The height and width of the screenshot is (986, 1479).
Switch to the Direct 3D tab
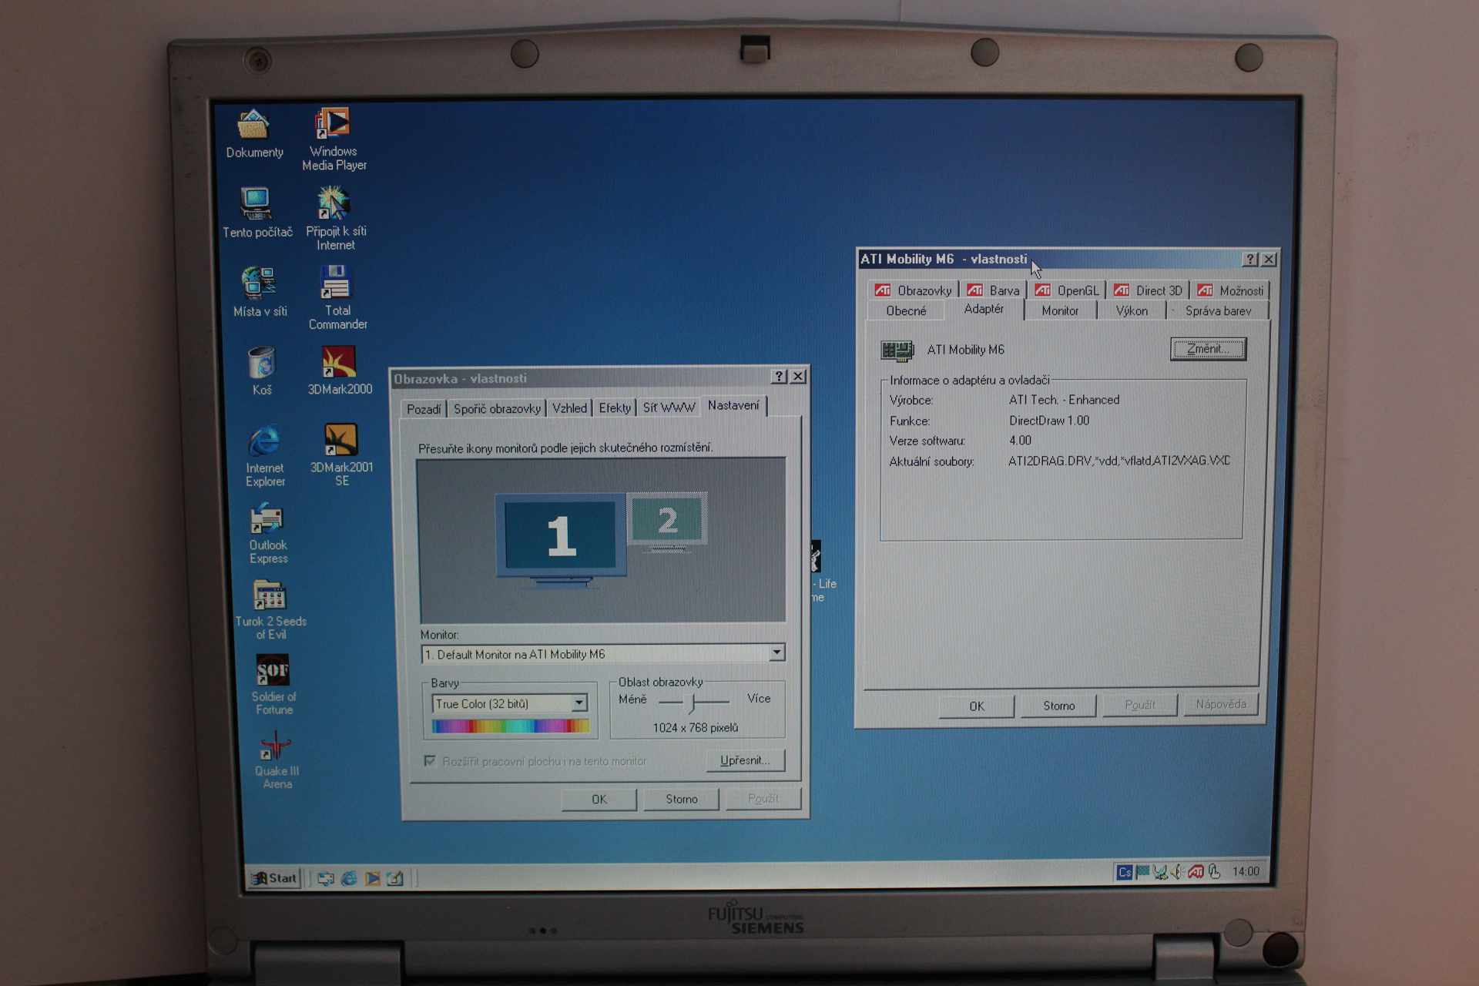(1148, 290)
